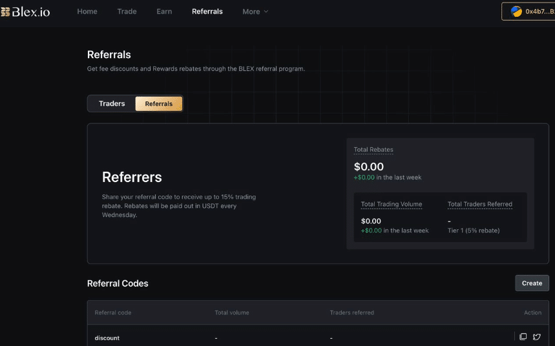Click the wallet avatar icon
This screenshot has height=346, width=555.
point(516,12)
